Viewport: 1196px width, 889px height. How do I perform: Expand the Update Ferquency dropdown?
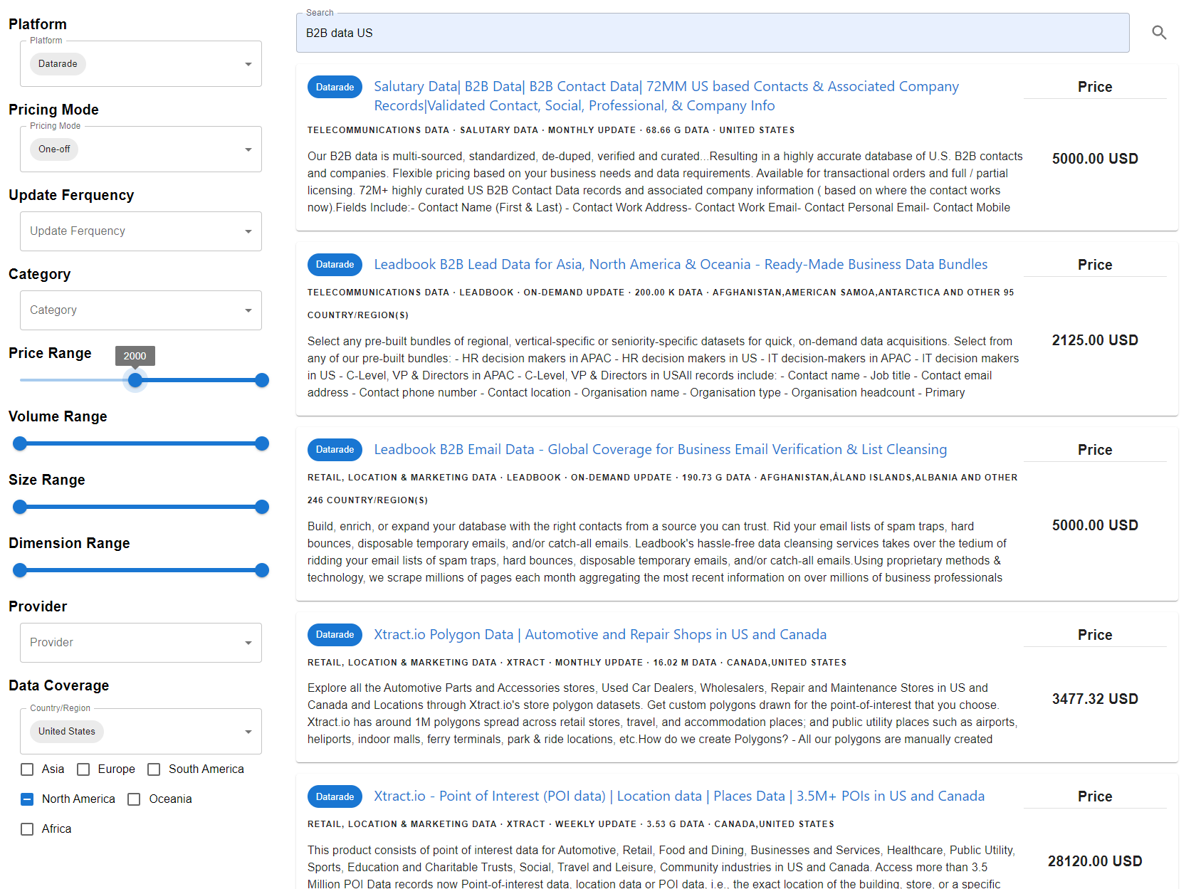[141, 231]
